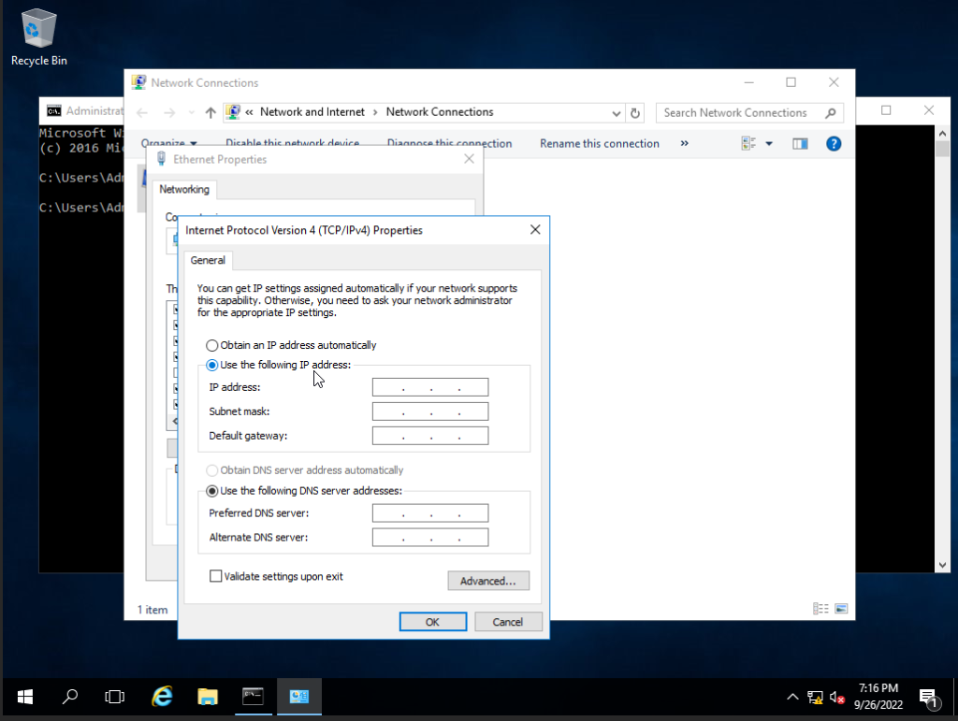Click the Windows Start button

25,697
